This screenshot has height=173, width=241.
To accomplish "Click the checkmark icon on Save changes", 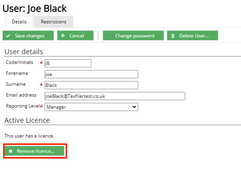I will 8,36.
